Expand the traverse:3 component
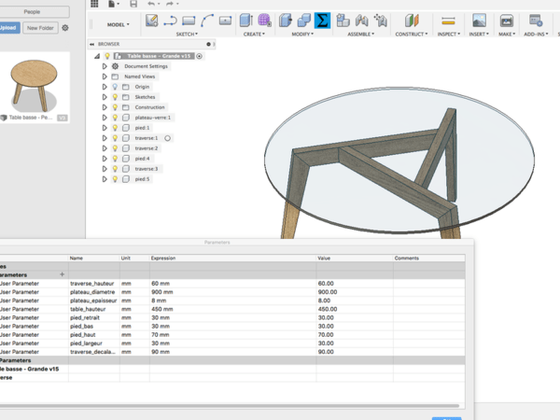This screenshot has height=420, width=560. [x=105, y=169]
